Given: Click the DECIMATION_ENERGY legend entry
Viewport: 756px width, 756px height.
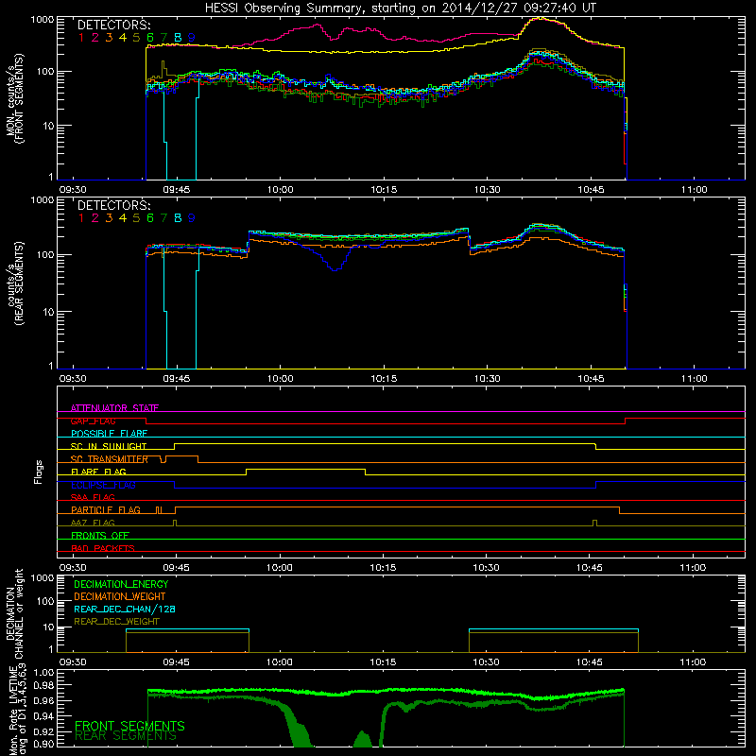Looking at the screenshot, I should pyautogui.click(x=121, y=584).
